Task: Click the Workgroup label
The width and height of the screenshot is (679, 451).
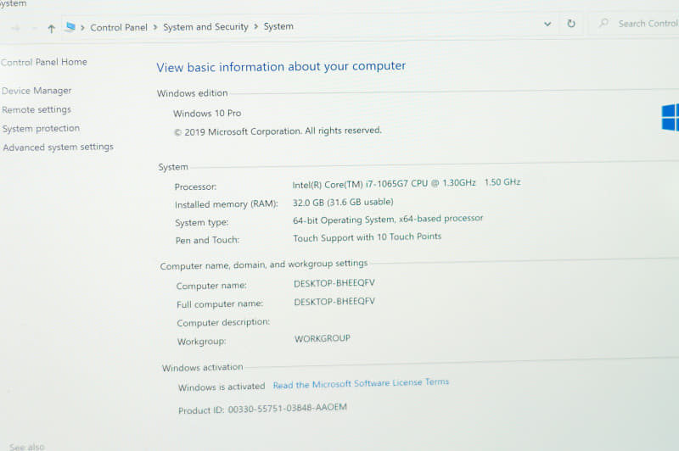Action: (x=201, y=341)
